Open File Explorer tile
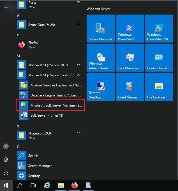The height and width of the screenshot is (191, 178). 159,87
